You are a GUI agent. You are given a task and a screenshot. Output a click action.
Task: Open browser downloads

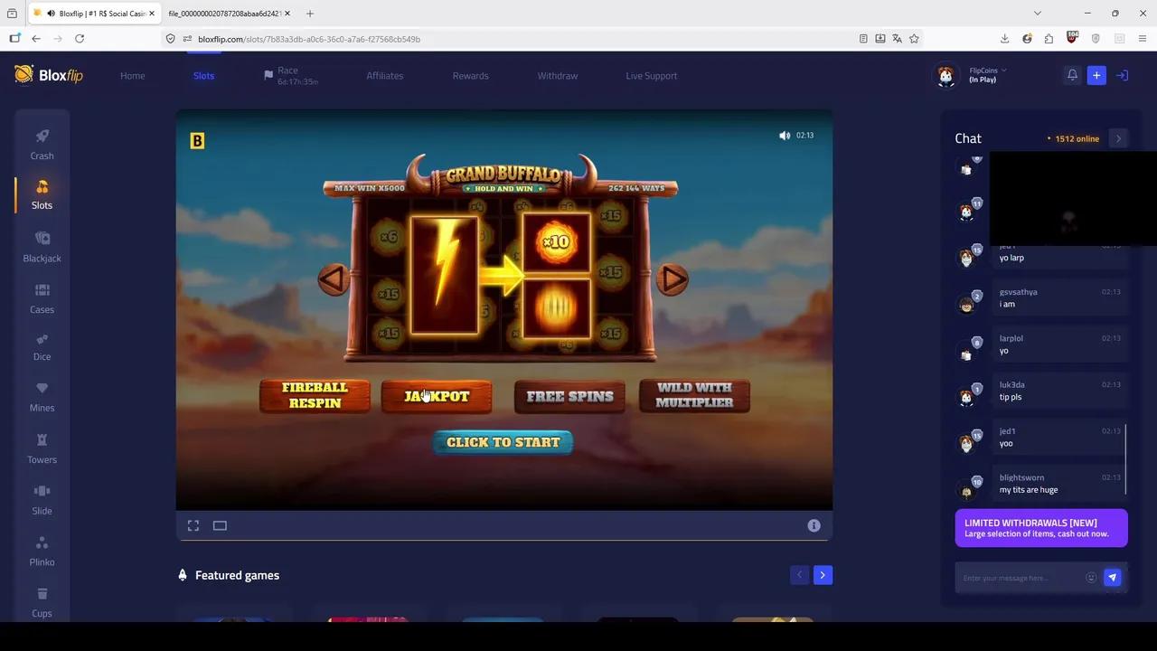click(x=1004, y=39)
